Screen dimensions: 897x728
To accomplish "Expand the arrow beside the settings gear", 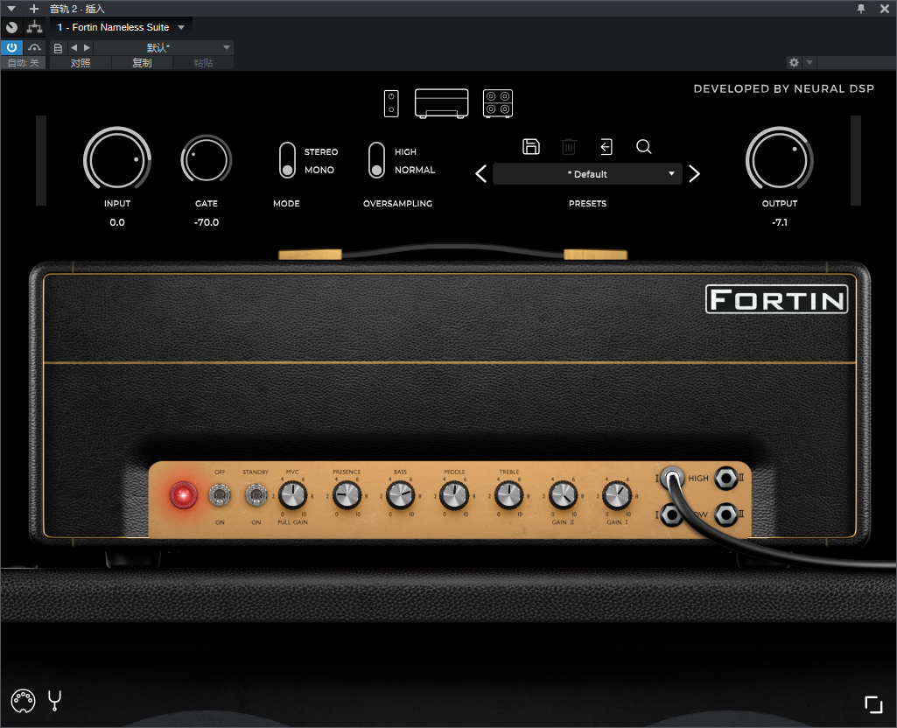I will (809, 62).
